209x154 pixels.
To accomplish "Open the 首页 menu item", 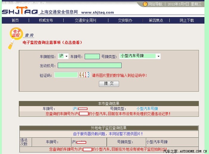I will [15, 20].
